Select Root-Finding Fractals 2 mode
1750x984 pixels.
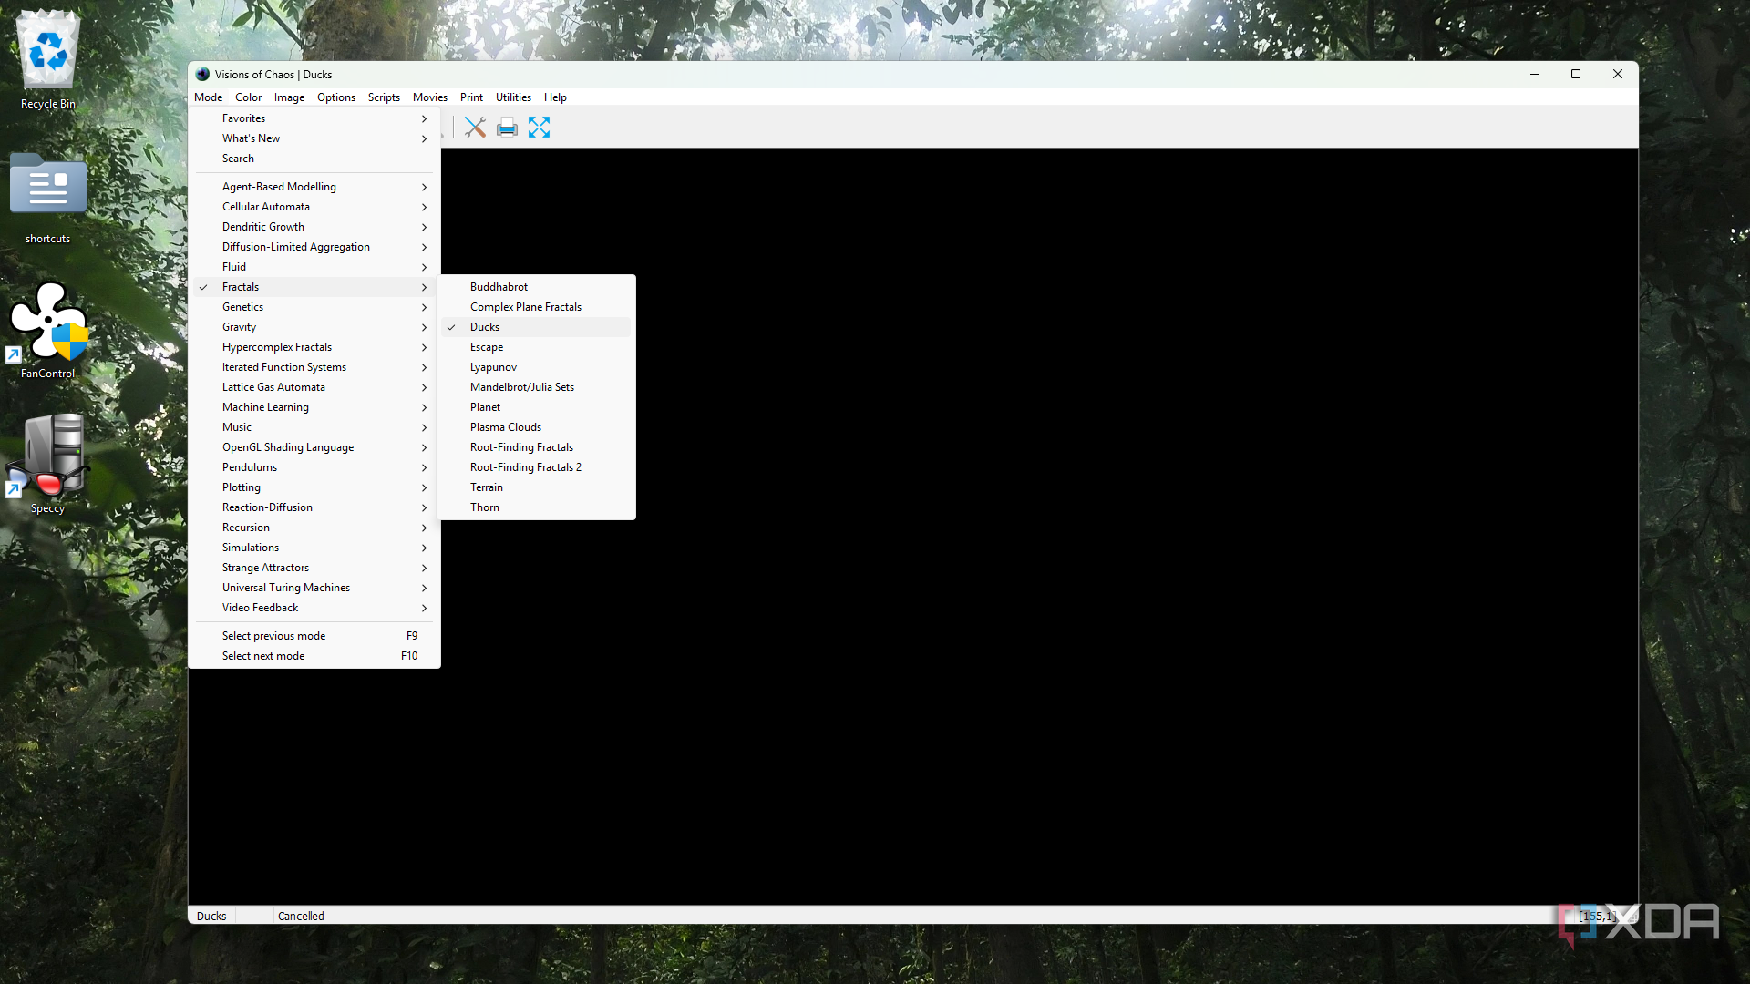coord(536,467)
